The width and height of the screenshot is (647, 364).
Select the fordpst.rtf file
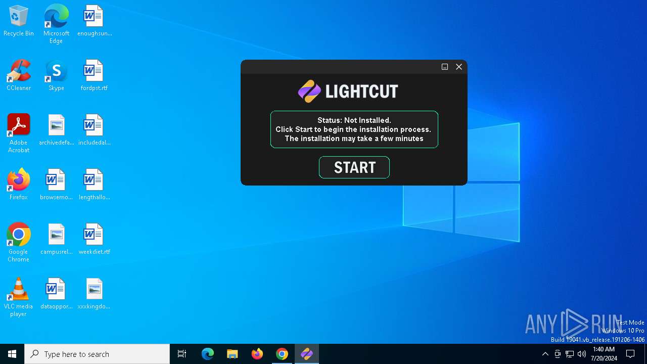point(94,76)
